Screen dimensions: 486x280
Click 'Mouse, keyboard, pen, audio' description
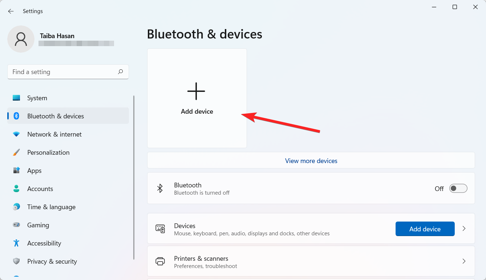pyautogui.click(x=252, y=234)
